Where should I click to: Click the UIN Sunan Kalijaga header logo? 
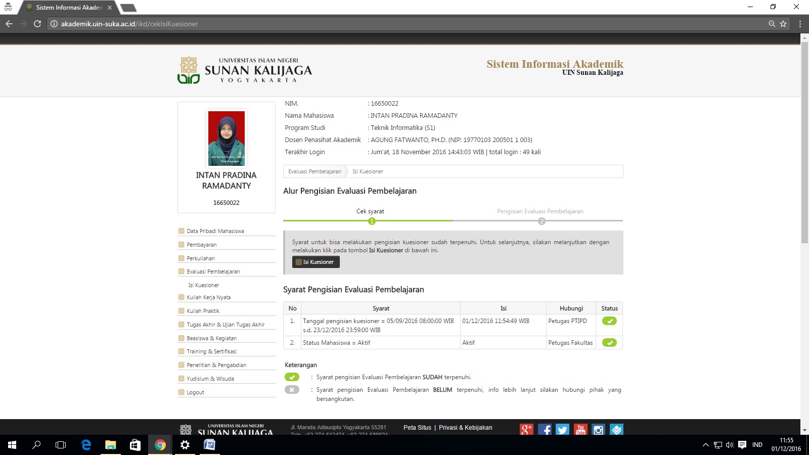point(245,70)
